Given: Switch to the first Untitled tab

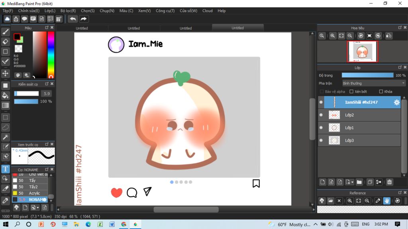Looking at the screenshot, I should [x=82, y=28].
